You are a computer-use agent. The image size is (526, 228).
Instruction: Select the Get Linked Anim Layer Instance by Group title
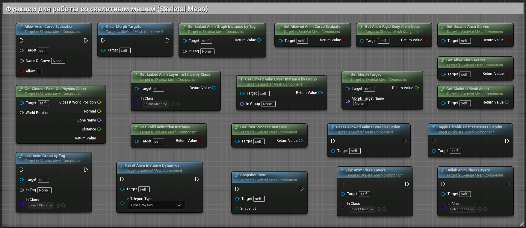281,79
